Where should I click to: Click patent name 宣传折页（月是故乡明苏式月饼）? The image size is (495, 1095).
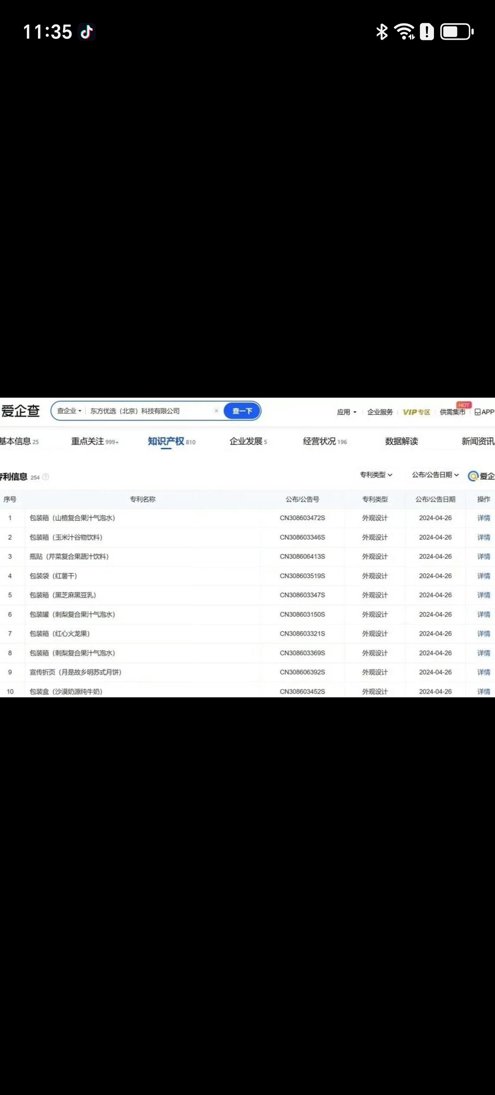coord(75,672)
